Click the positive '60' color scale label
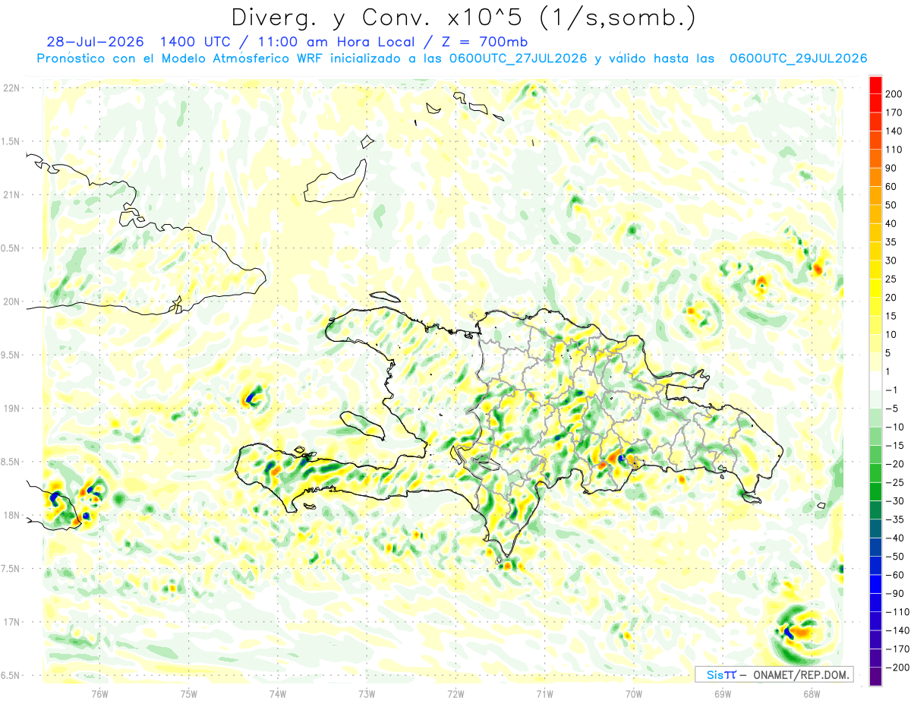Viewport: 911px width, 704px height. [891, 187]
